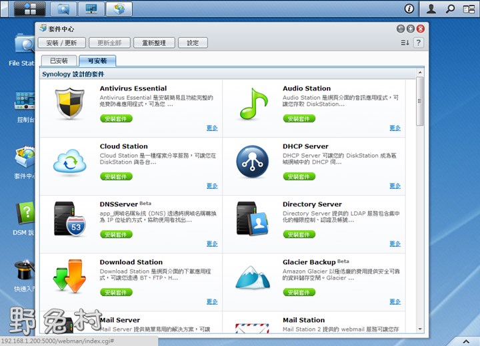
Task: Open 更多 link for DHCP Server
Action: click(395, 186)
